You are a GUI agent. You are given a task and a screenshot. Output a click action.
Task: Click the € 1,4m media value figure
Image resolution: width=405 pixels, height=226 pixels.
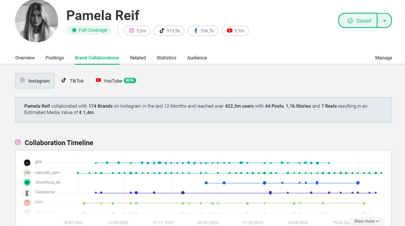pyautogui.click(x=86, y=112)
